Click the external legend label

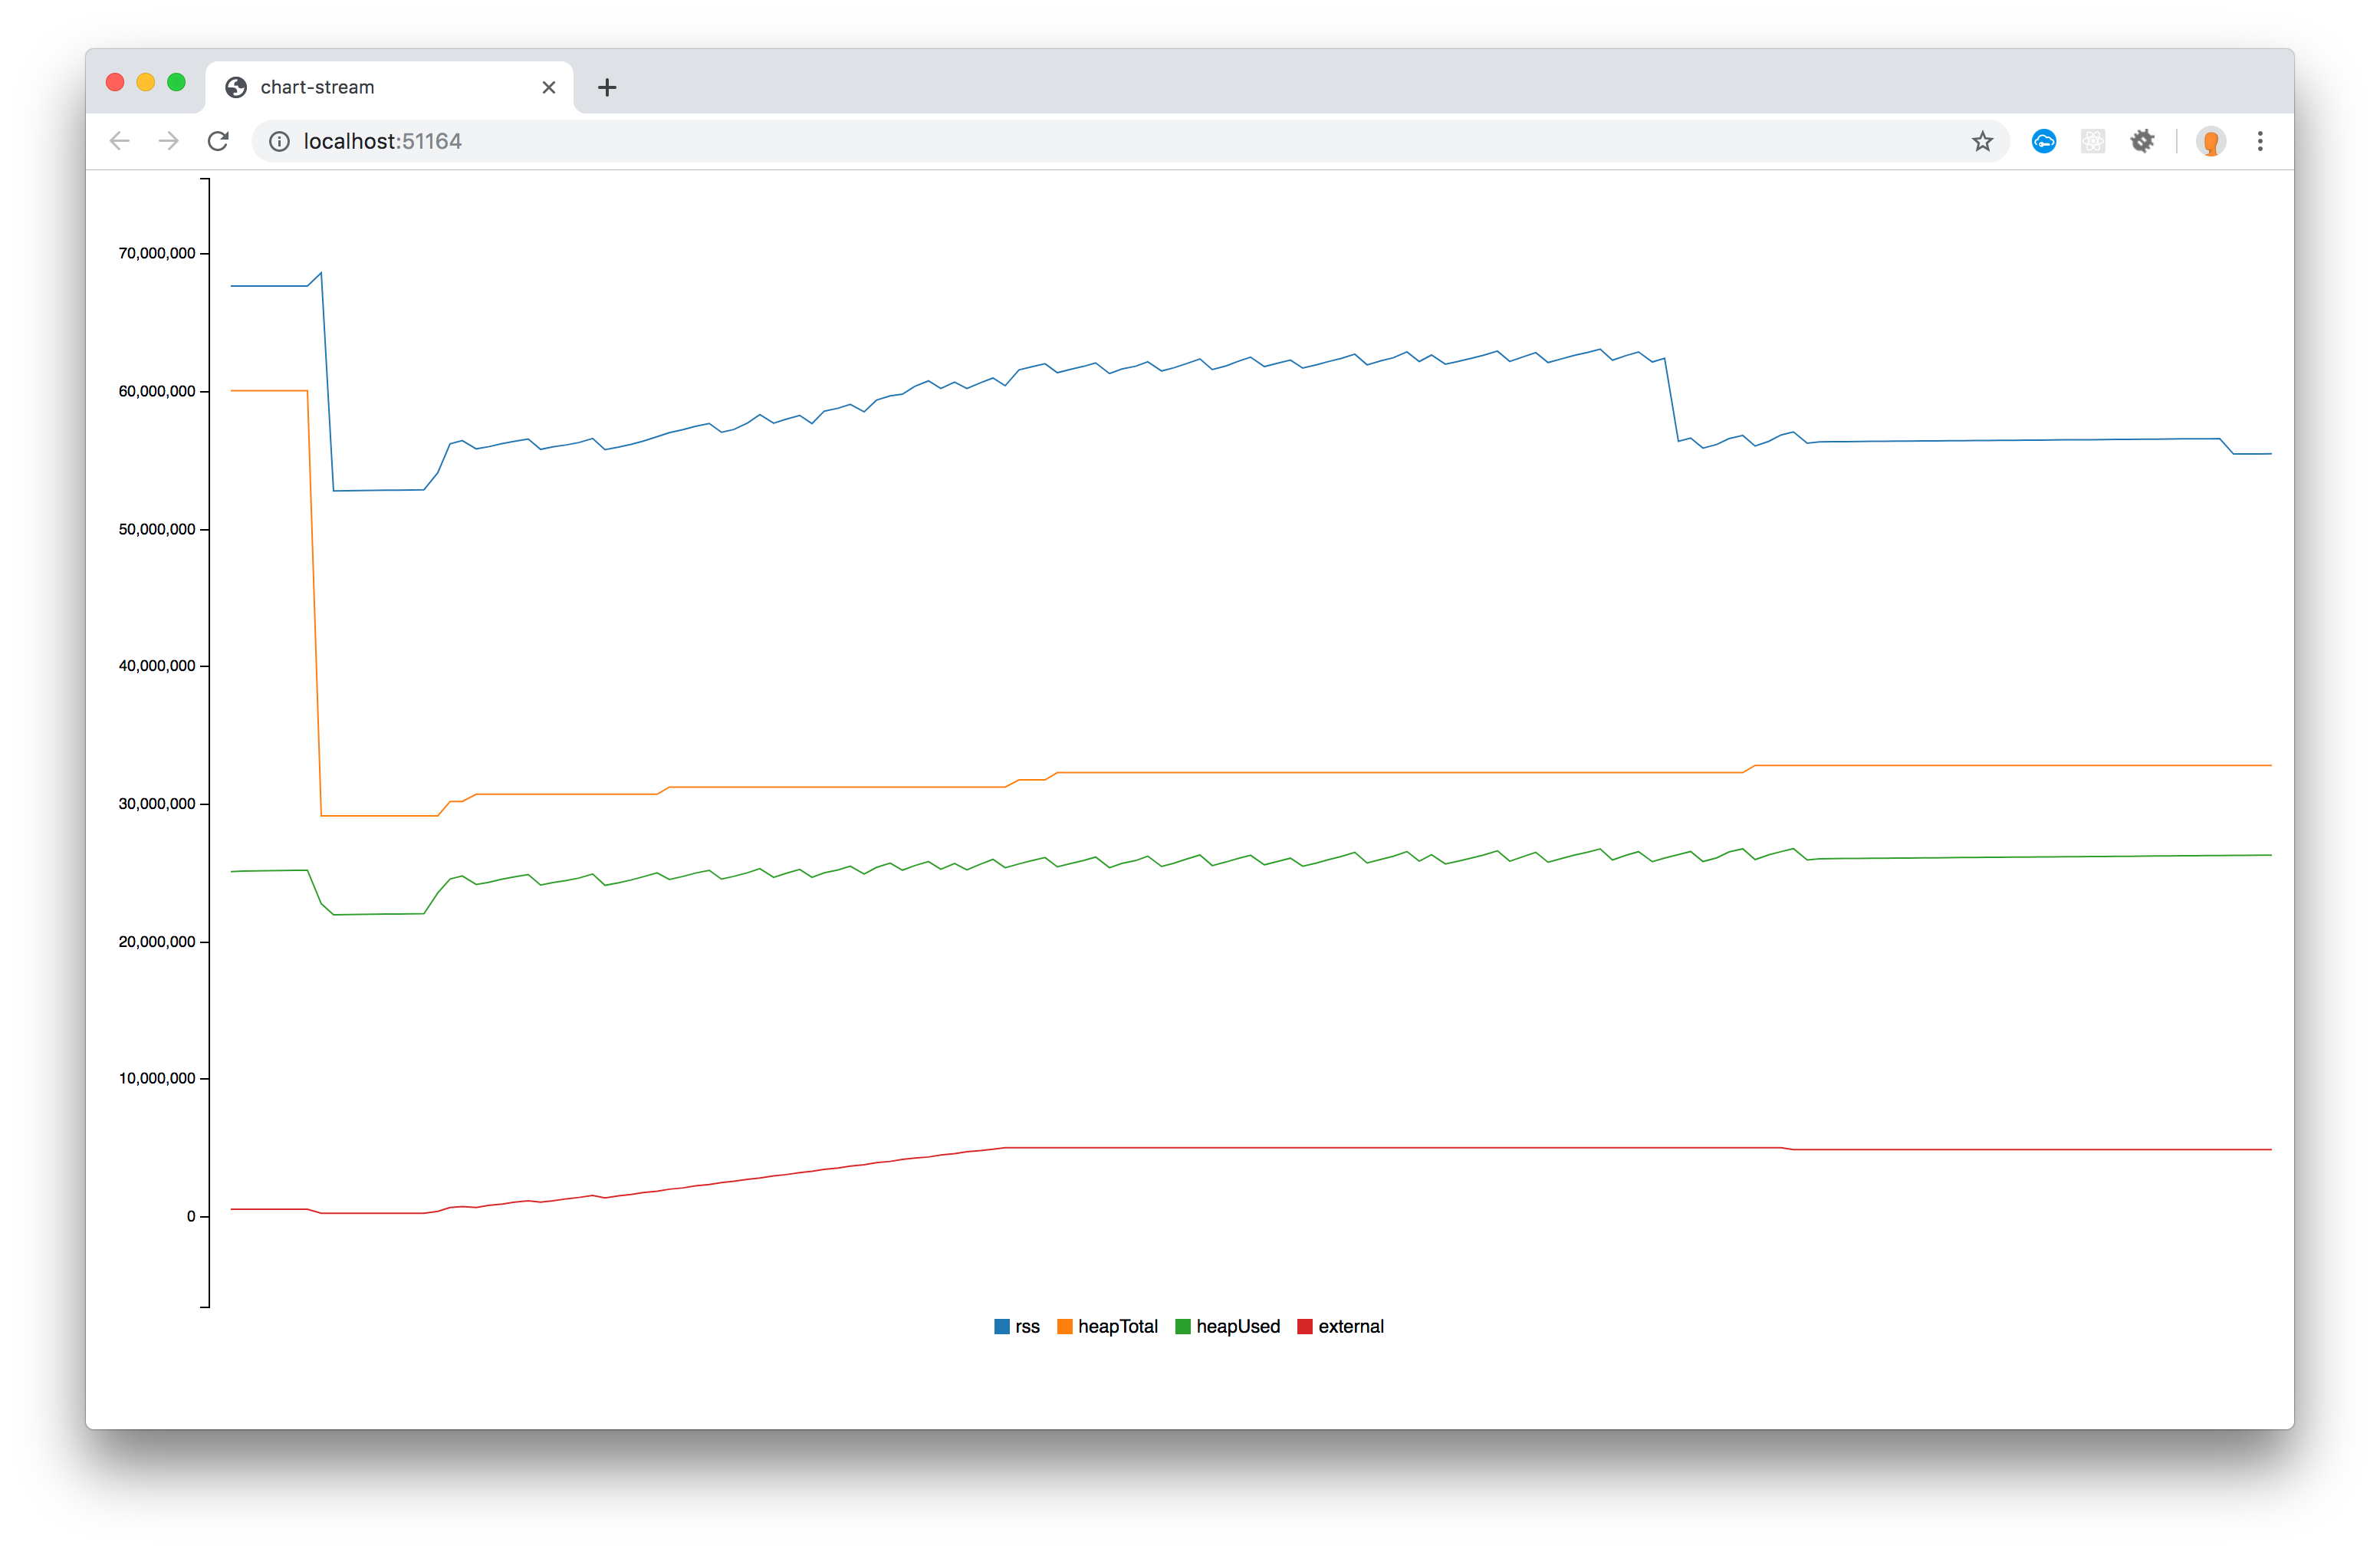[1351, 1326]
